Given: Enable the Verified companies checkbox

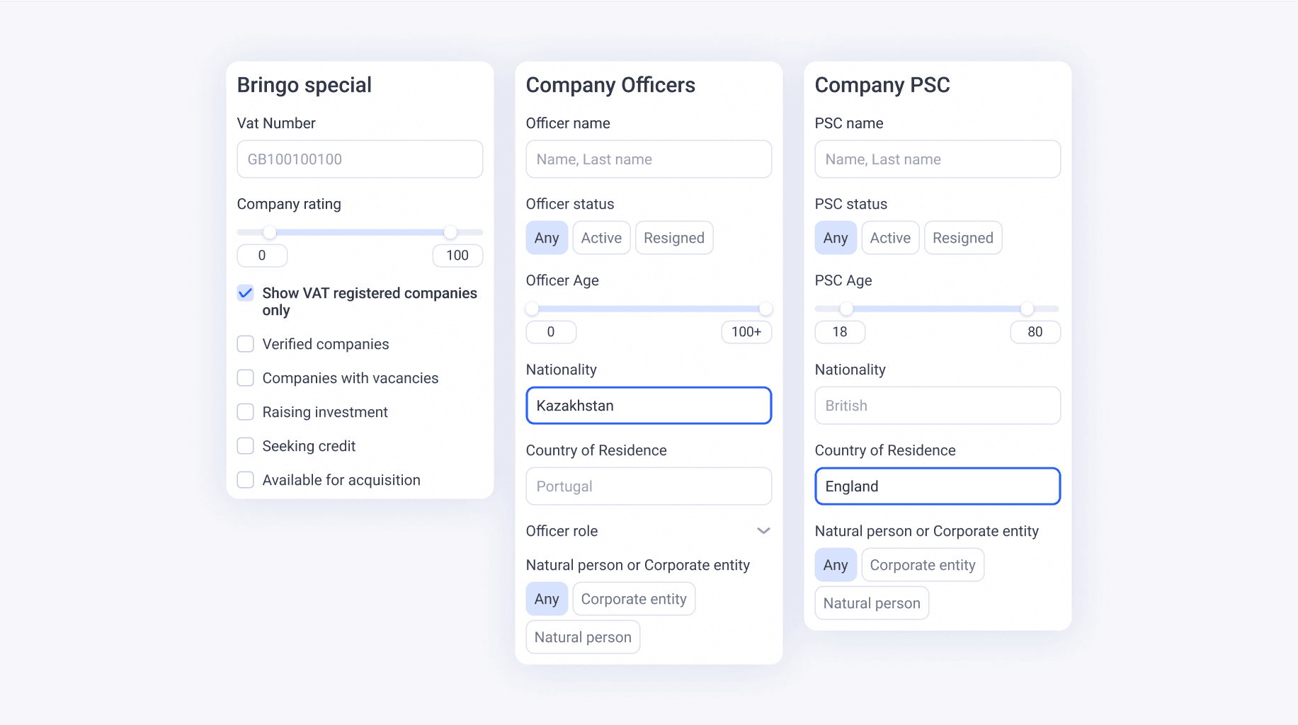Looking at the screenshot, I should (x=246, y=344).
